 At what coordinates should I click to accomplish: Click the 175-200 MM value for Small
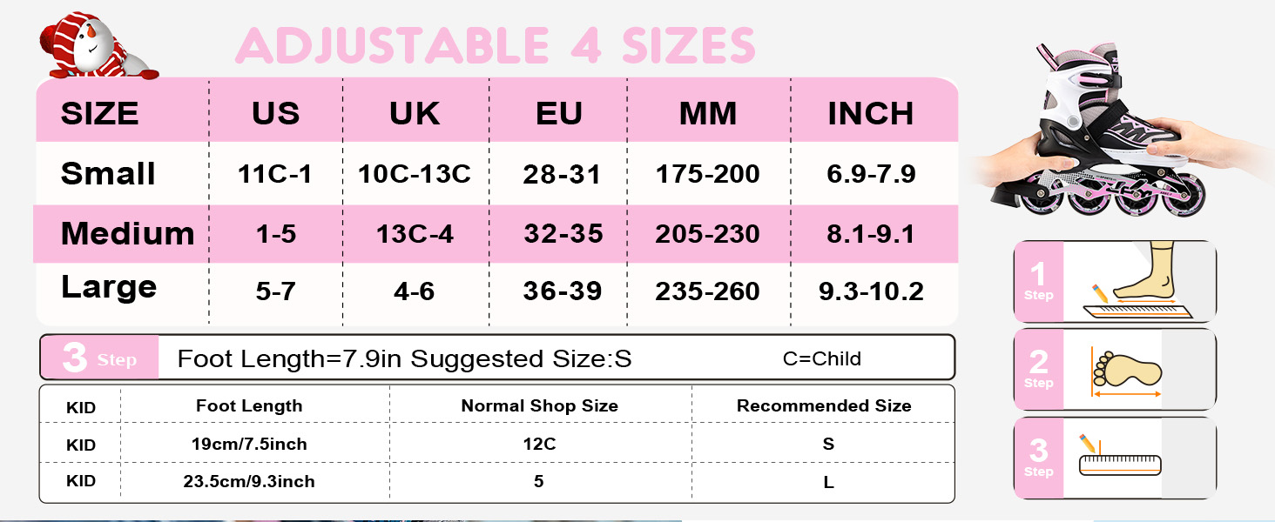[x=707, y=174]
